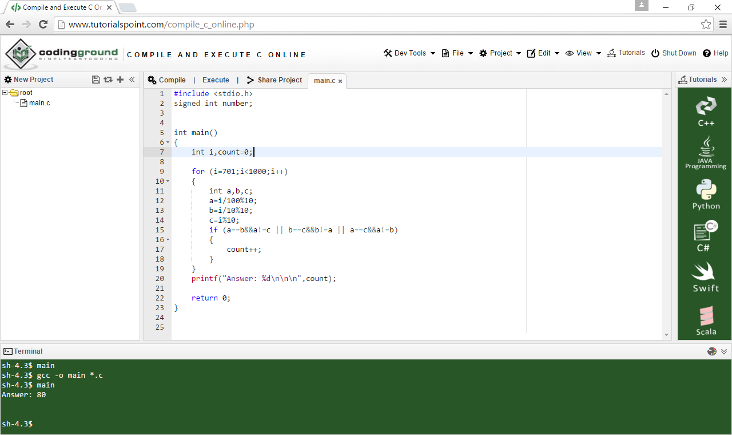
Task: Fold the code block at line 10
Action: pyautogui.click(x=168, y=181)
